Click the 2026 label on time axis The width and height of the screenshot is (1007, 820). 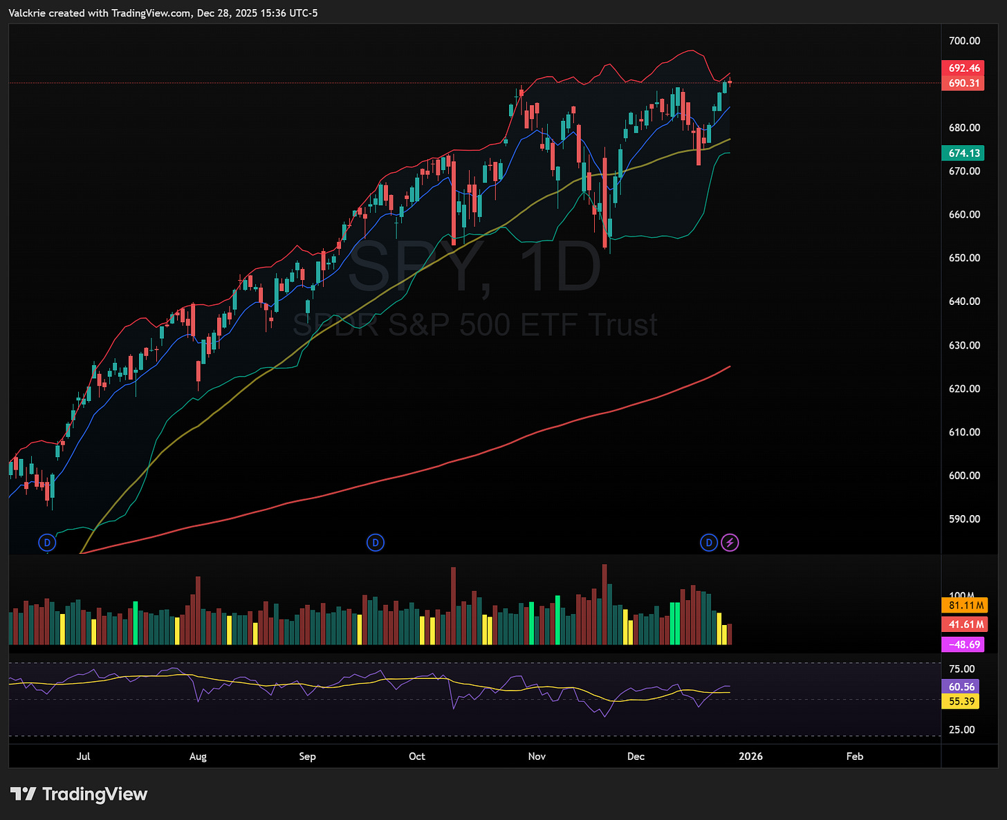(x=750, y=756)
